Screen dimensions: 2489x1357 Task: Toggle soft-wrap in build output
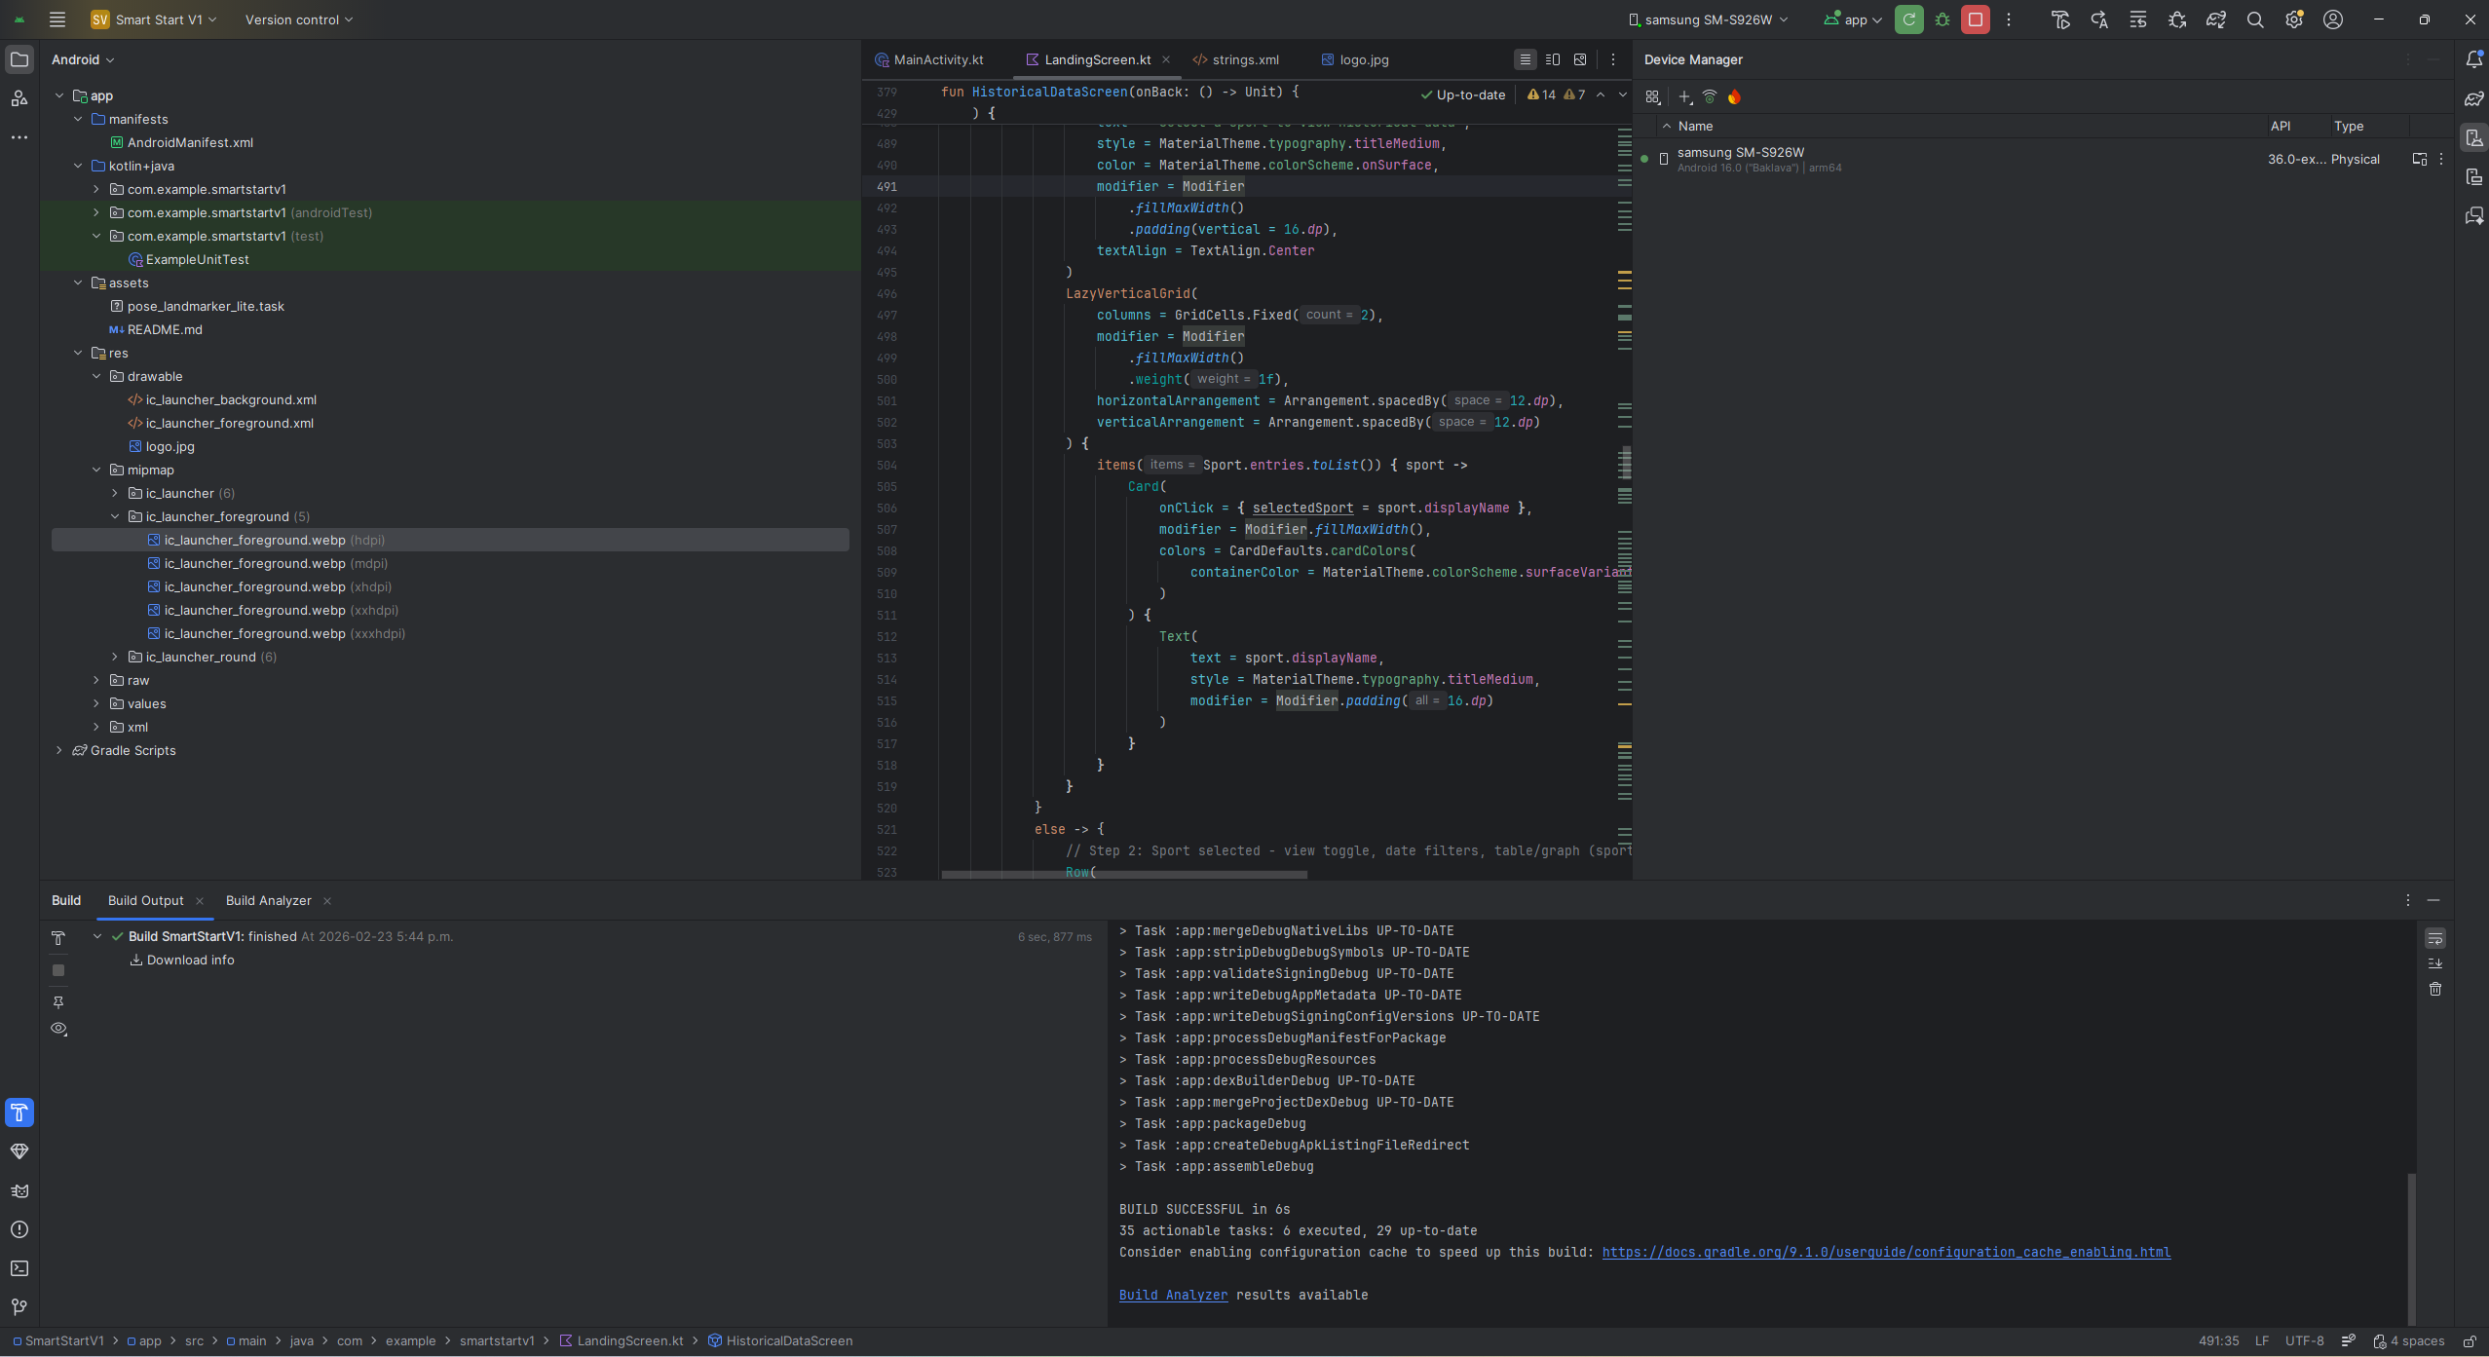tap(2435, 938)
